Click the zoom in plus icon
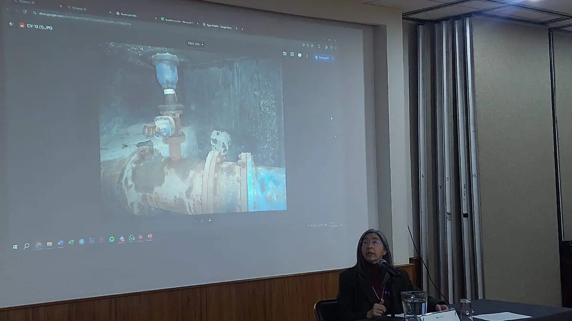 pos(210,220)
